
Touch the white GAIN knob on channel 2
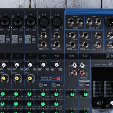click(4, 65)
